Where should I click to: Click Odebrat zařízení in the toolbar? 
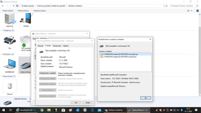click(x=40, y=11)
